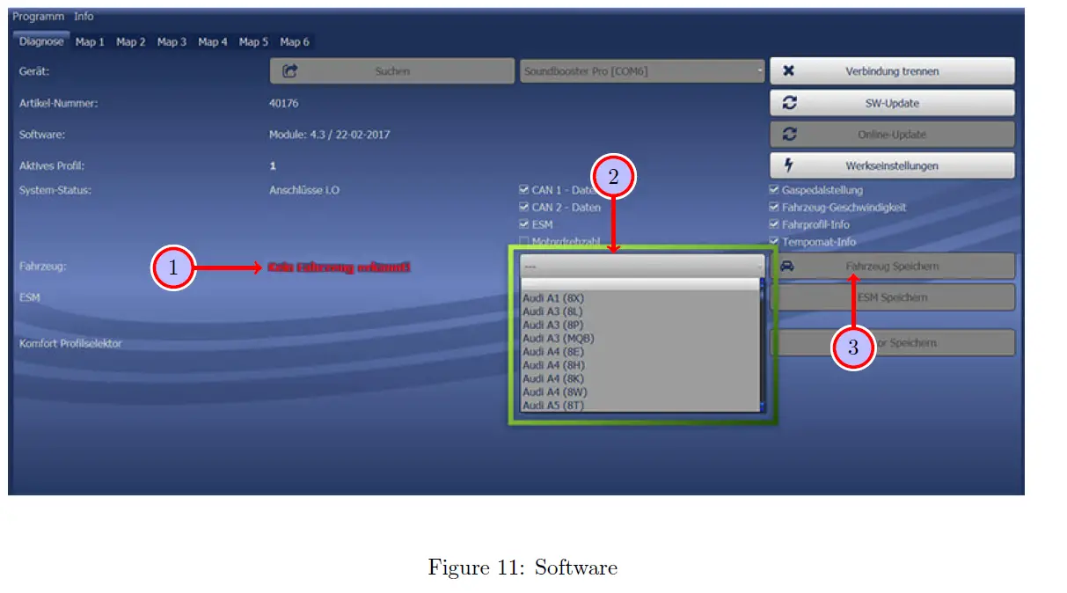
Task: Select Audi A5 (8T) list entry
Action: [x=640, y=406]
